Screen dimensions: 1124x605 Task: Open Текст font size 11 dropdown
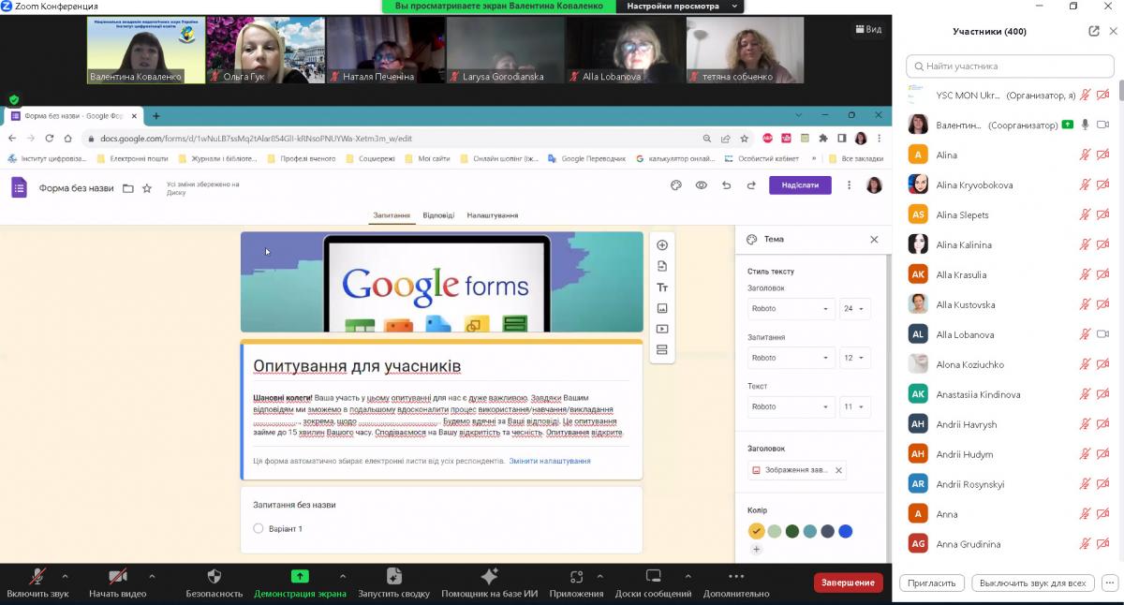[855, 406]
